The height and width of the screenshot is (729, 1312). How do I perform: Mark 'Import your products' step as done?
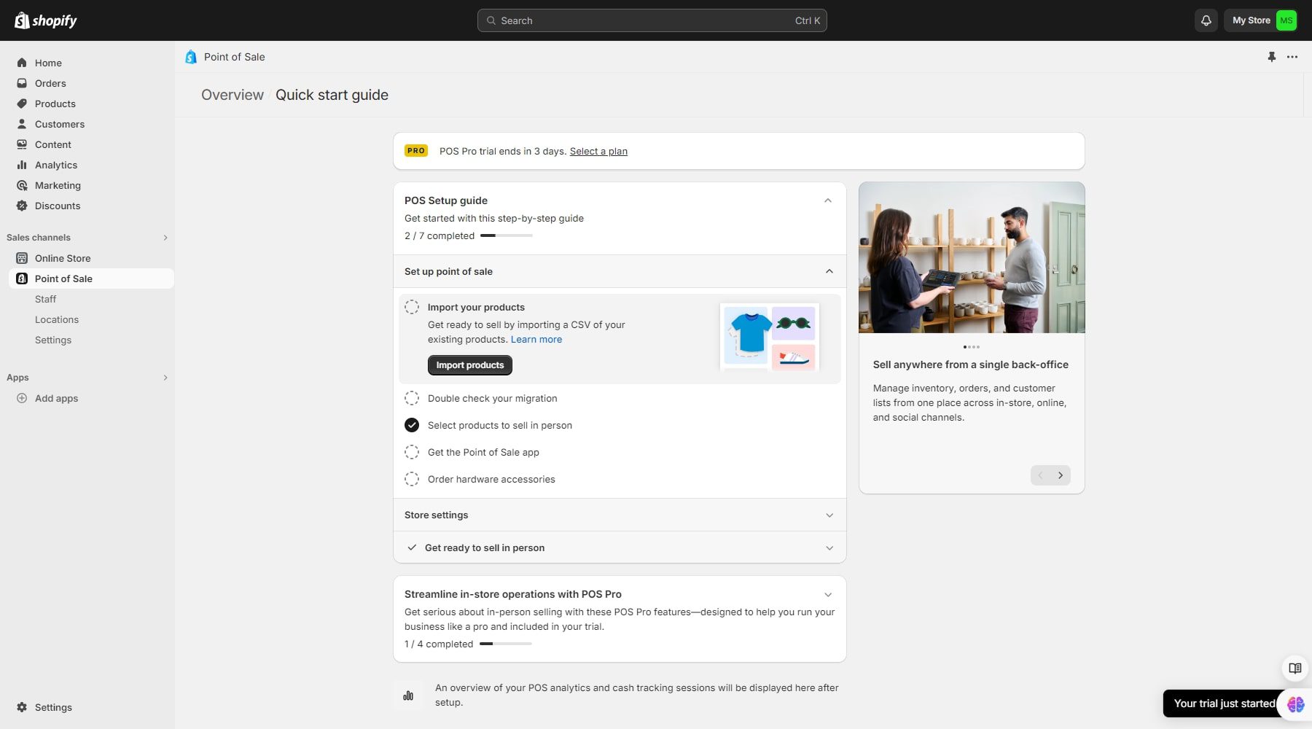411,307
